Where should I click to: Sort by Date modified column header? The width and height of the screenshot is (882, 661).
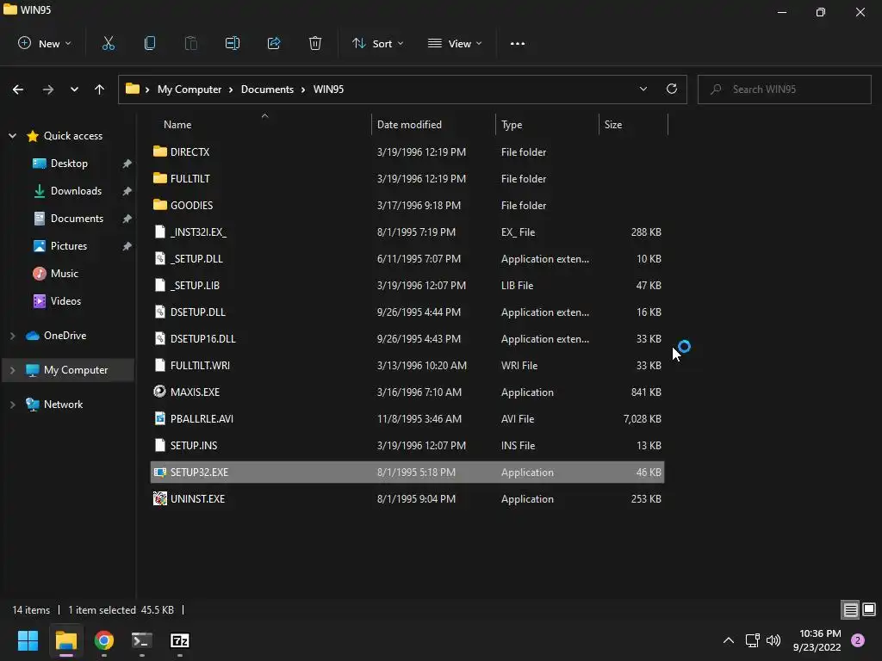point(433,124)
